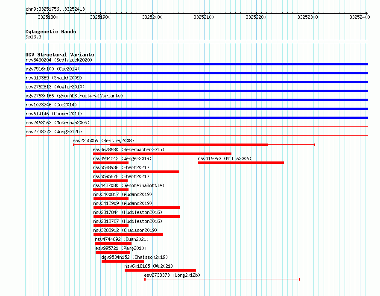Click red bar under esv3678680 (Besenbacher2015)
The image size is (380, 296).
coord(162,154)
